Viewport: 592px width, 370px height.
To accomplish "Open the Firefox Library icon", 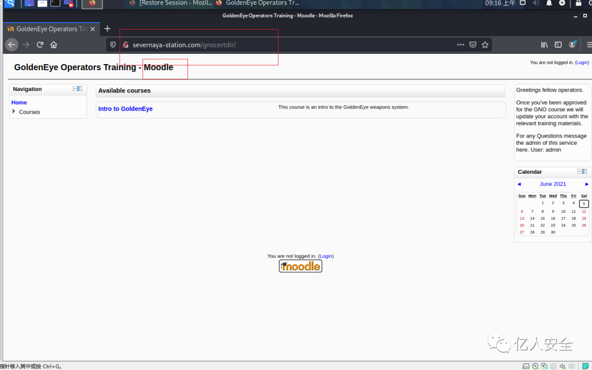I will coord(544,44).
